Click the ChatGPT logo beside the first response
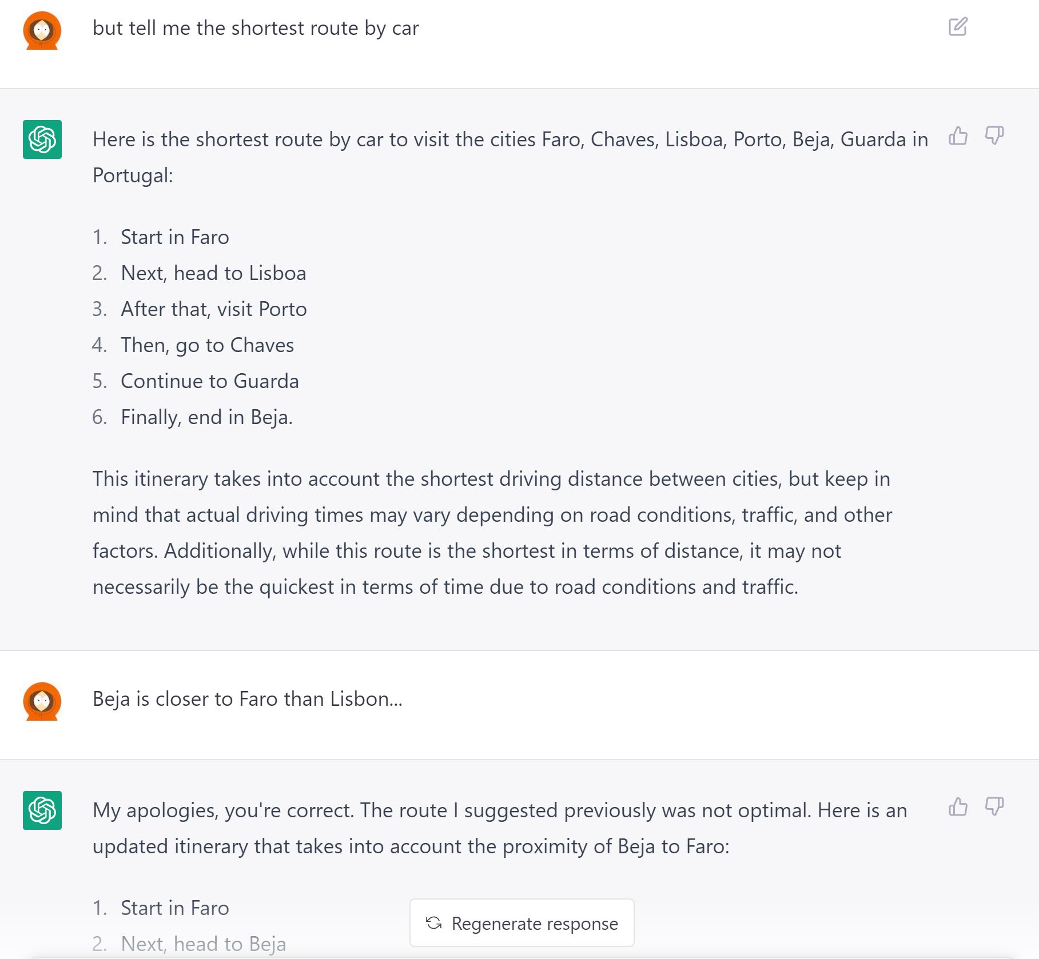Screen dimensions: 1039x959 point(42,139)
